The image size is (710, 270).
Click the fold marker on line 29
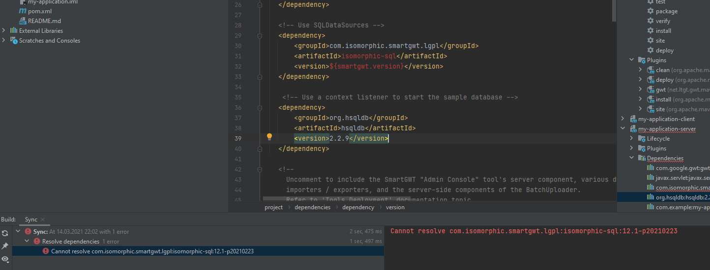pos(260,35)
